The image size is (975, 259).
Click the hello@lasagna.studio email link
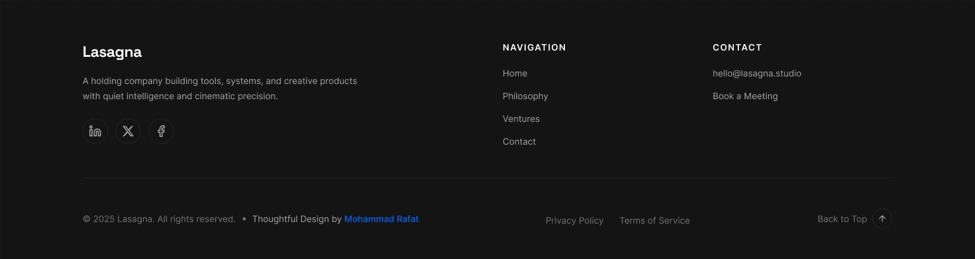tap(757, 73)
